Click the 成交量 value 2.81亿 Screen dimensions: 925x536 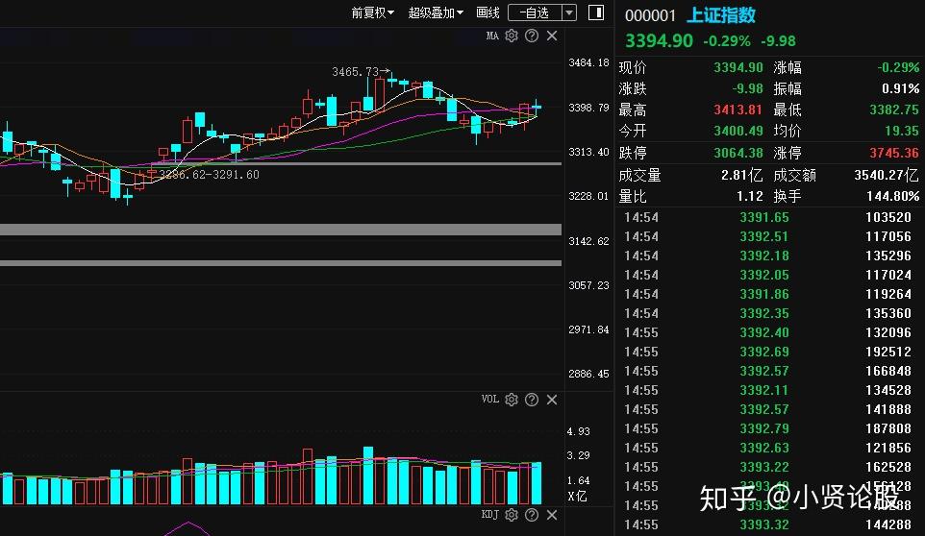(x=741, y=175)
